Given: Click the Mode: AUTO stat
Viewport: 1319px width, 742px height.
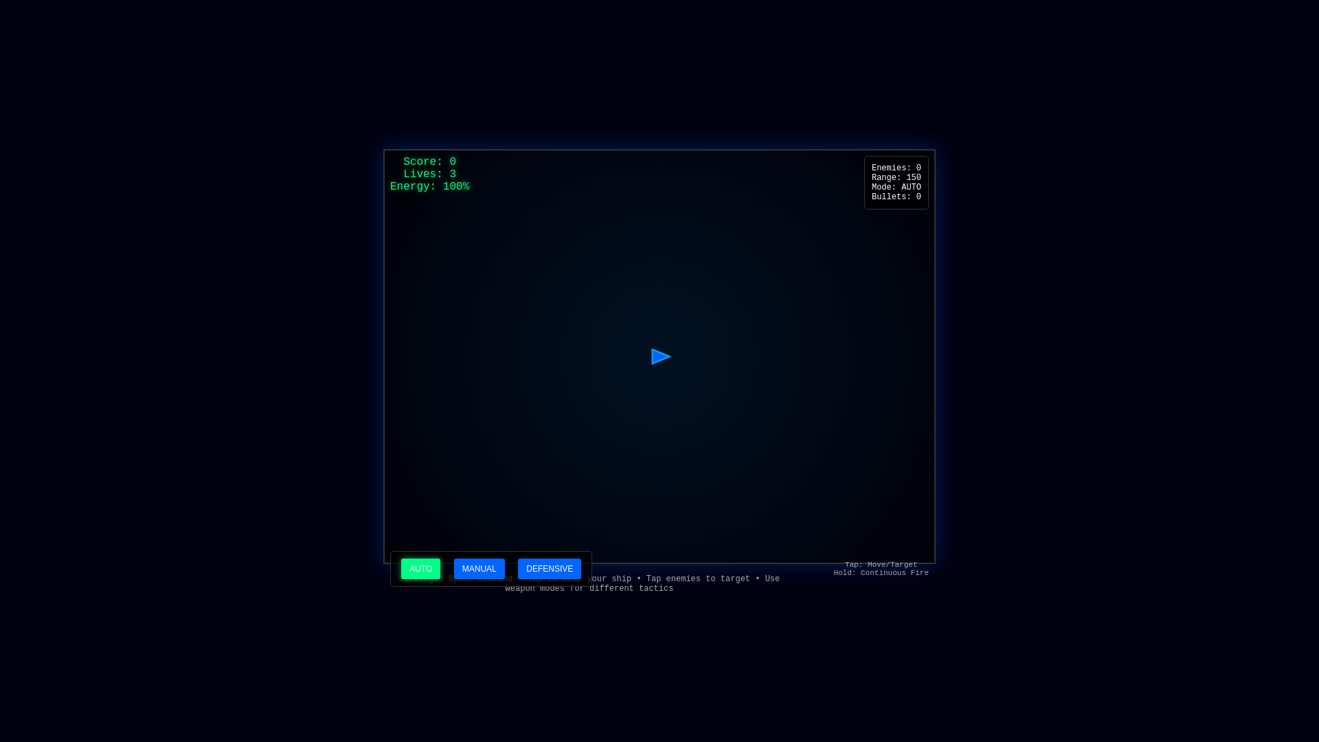Looking at the screenshot, I should [x=896, y=188].
